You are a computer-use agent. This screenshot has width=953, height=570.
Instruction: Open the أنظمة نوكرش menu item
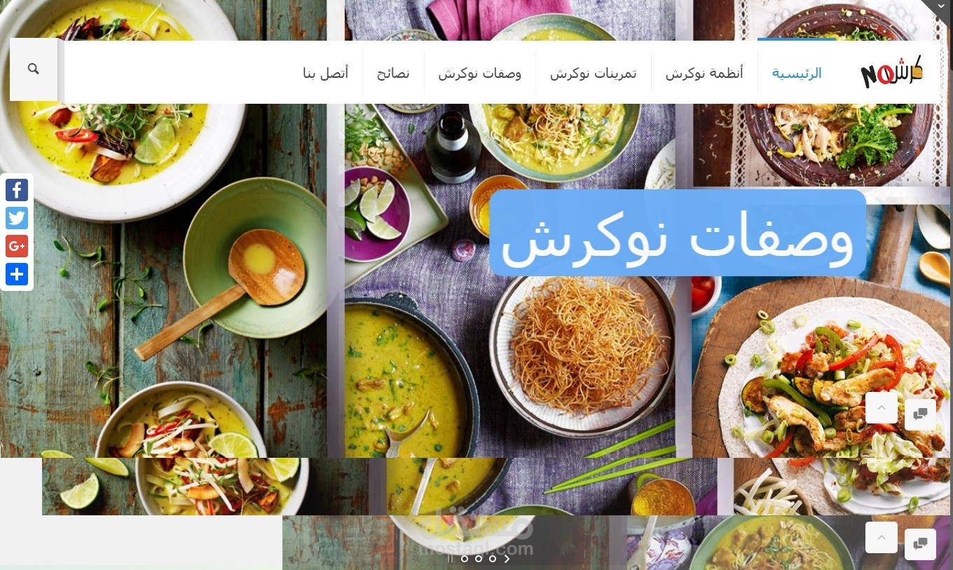click(704, 73)
